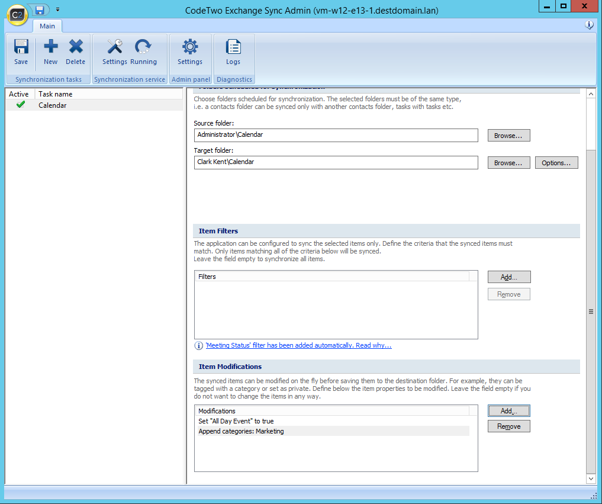Image resolution: width=602 pixels, height=504 pixels.
Task: Switch to the Main ribbon tab
Action: tap(47, 26)
